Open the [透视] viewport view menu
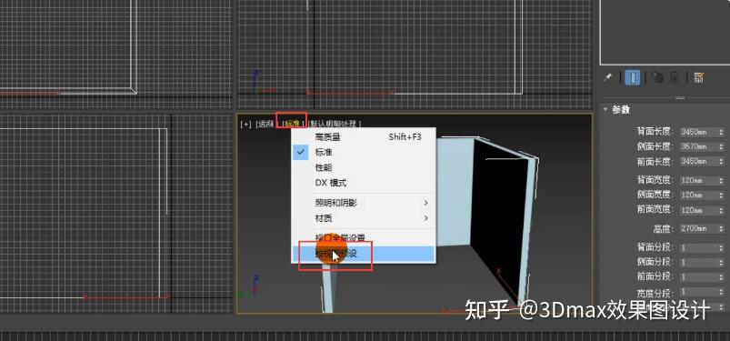Viewport: 730px width, 341px height. [x=265, y=124]
